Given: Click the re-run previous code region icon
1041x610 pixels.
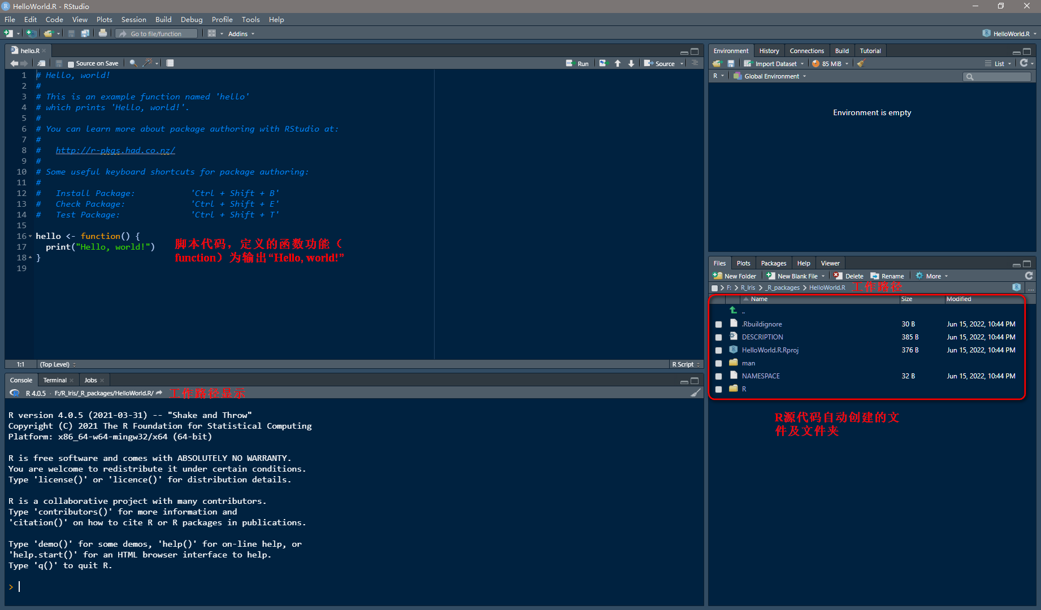Looking at the screenshot, I should pos(603,63).
